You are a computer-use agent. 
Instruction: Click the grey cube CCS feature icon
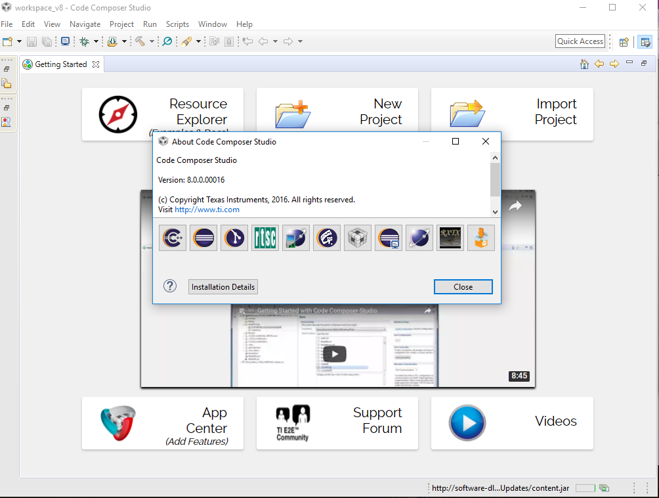[x=358, y=238]
